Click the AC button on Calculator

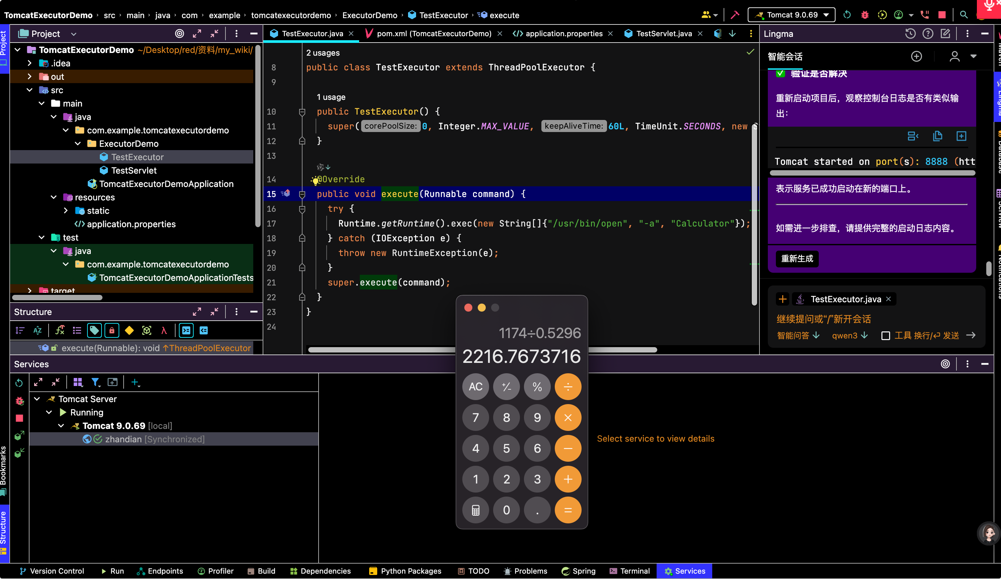(475, 387)
